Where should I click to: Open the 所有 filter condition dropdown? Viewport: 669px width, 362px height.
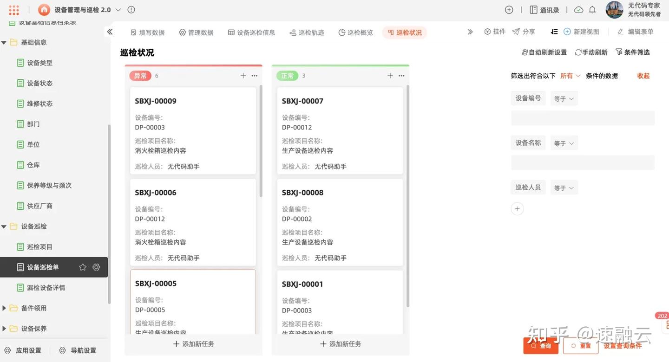(x=570, y=75)
